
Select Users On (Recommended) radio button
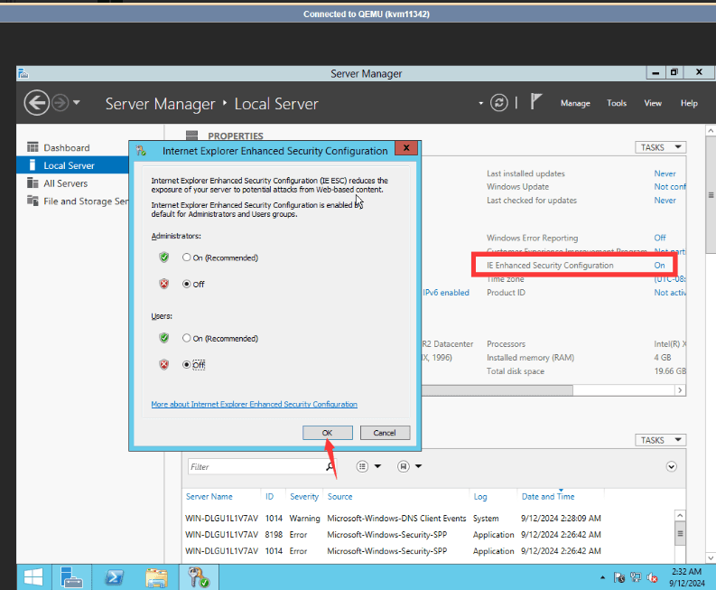point(186,338)
